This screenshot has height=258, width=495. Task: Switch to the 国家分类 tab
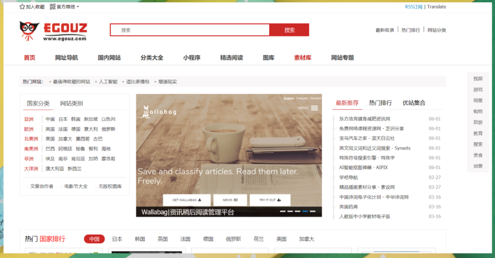click(38, 104)
